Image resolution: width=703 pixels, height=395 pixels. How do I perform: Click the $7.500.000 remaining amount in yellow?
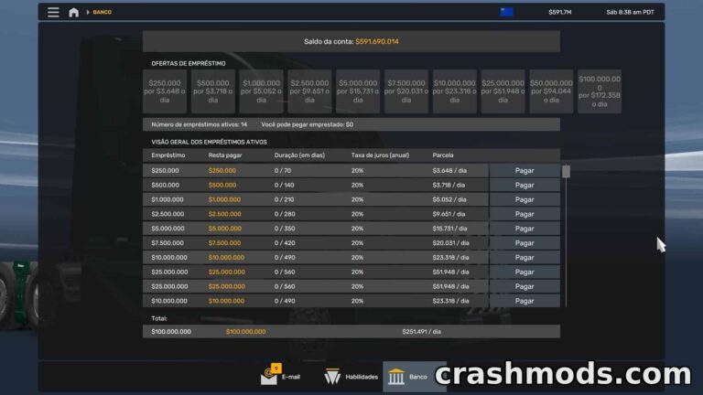tap(224, 242)
